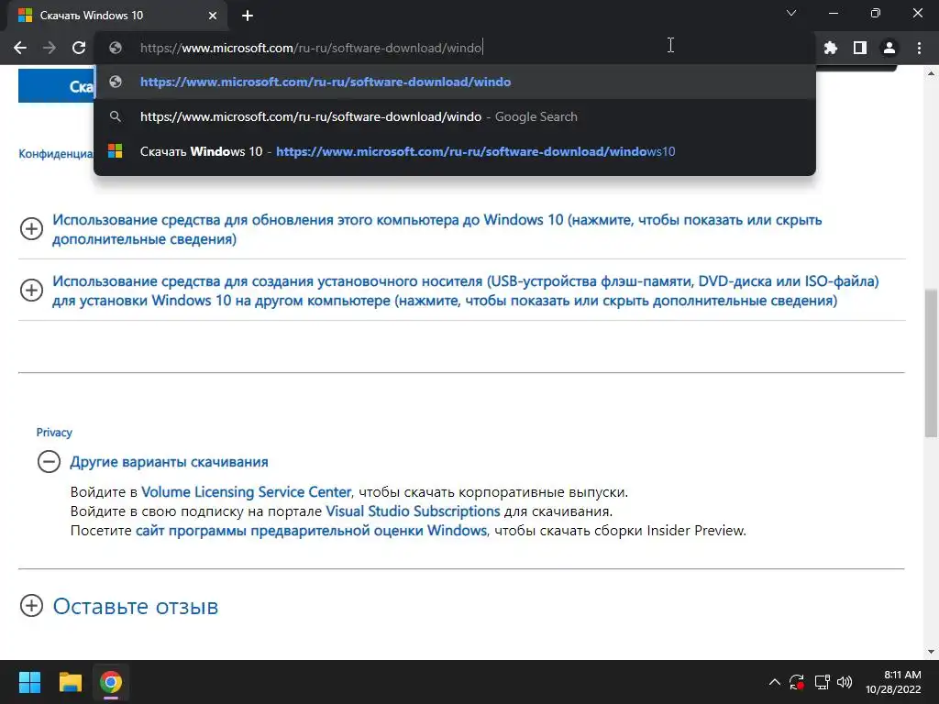939x704 pixels.
Task: Open the tab search chevron
Action: pyautogui.click(x=791, y=13)
